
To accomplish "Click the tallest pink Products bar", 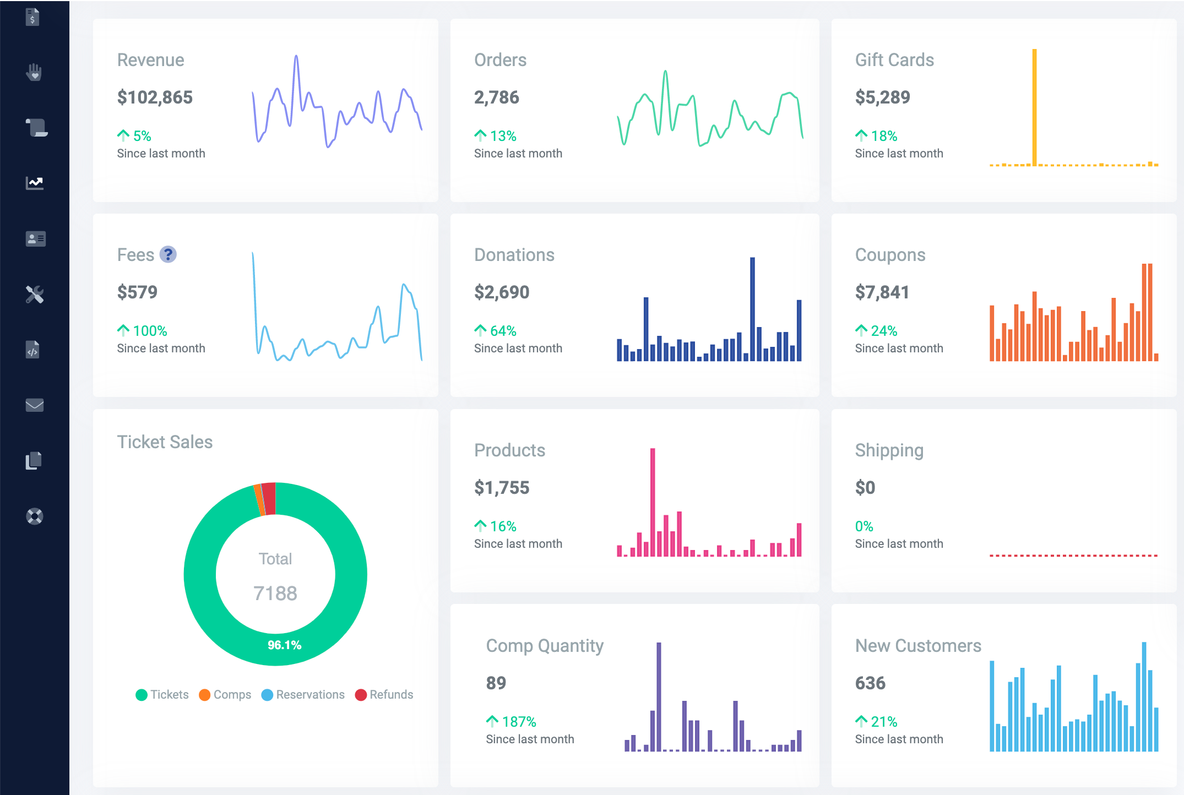I will click(653, 501).
